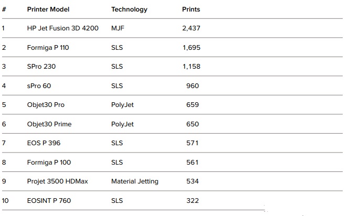
Task: Click the Prints column header
Action: pos(191,9)
